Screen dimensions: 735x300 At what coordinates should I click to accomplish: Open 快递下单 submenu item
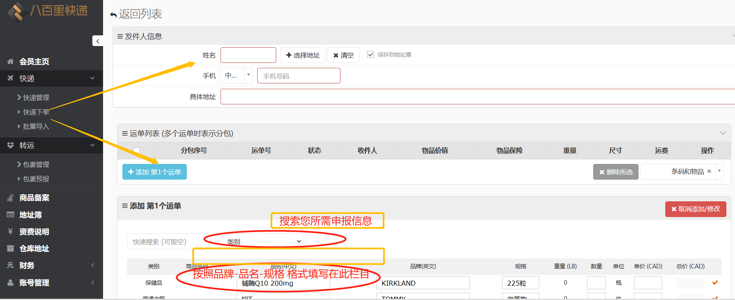click(x=36, y=112)
